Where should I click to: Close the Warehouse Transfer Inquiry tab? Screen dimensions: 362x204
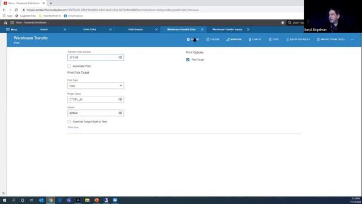point(248,29)
